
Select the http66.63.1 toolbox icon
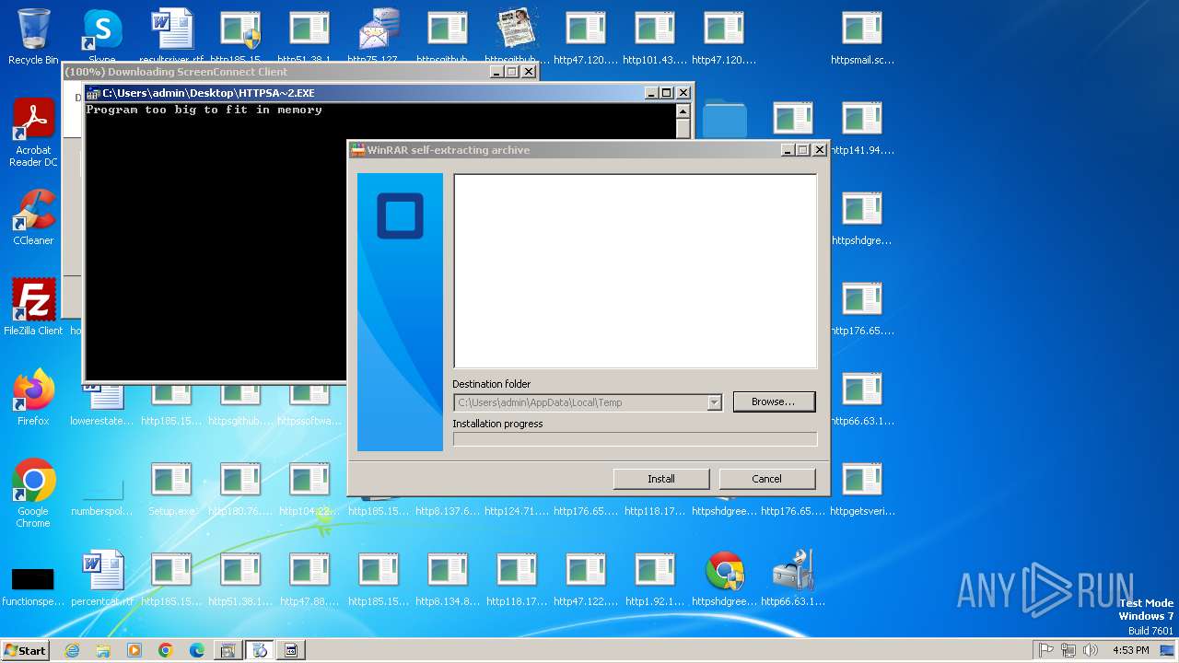[793, 578]
